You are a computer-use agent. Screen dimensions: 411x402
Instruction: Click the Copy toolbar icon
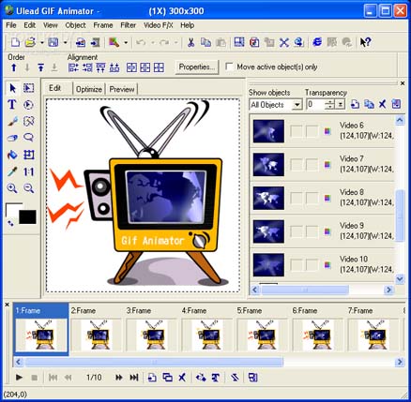click(205, 42)
